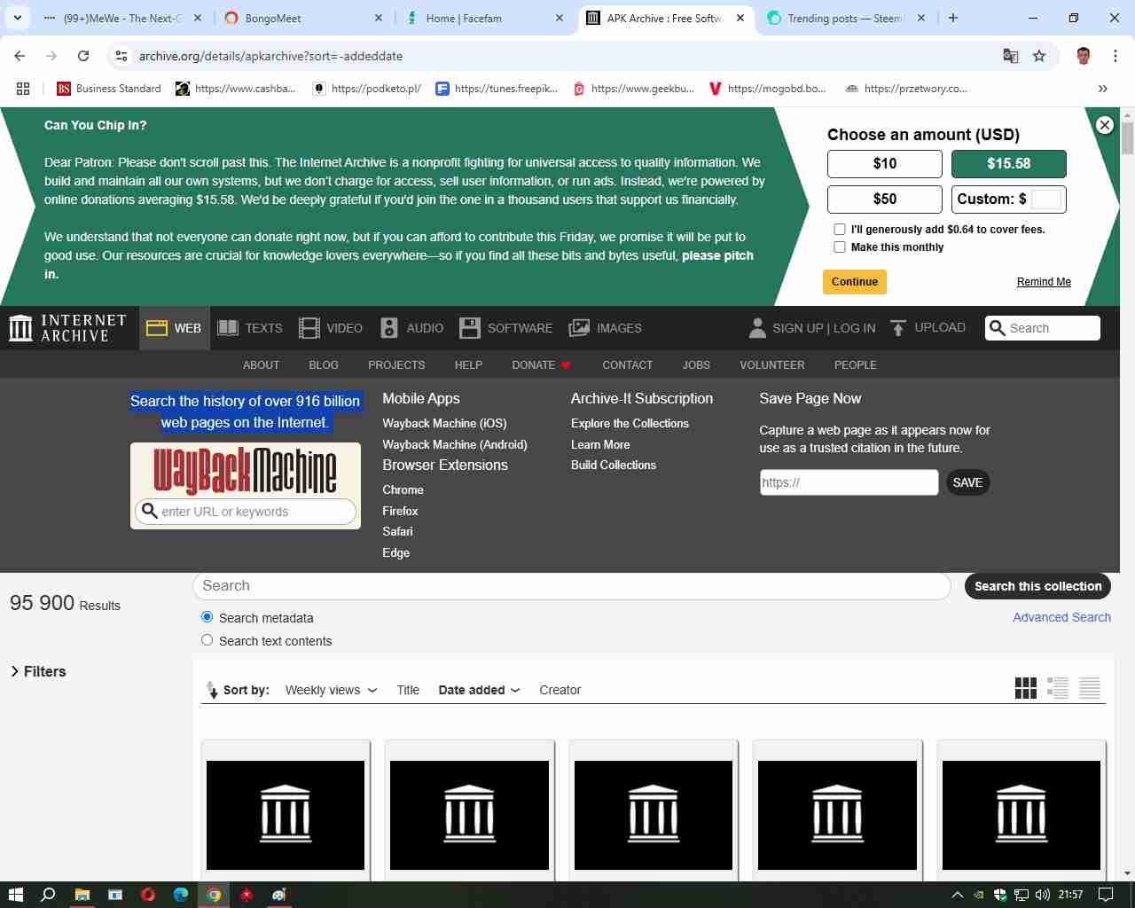1135x908 pixels.
Task: Open the BLOG link
Action: tap(324, 365)
